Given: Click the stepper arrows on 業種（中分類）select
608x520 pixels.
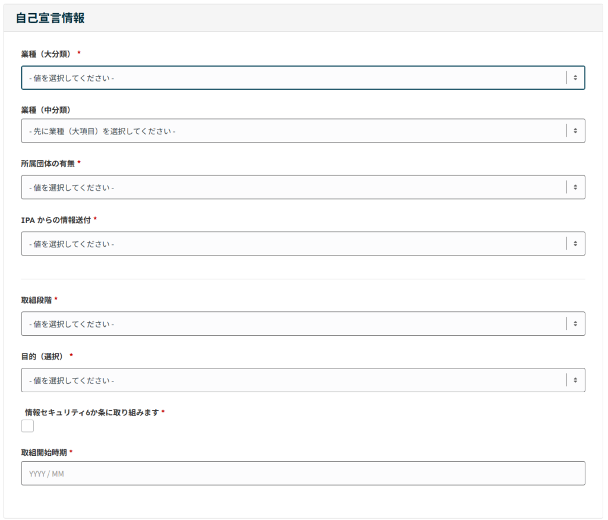Looking at the screenshot, I should click(x=574, y=130).
